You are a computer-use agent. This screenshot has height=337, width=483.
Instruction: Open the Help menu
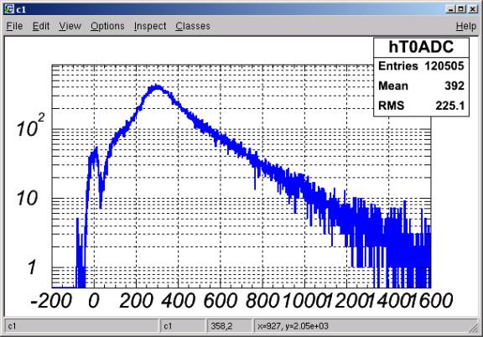(x=465, y=26)
